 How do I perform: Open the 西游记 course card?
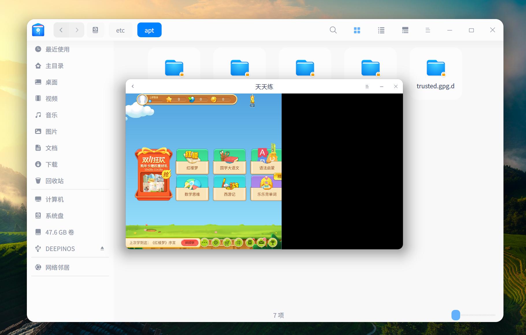[x=230, y=188]
